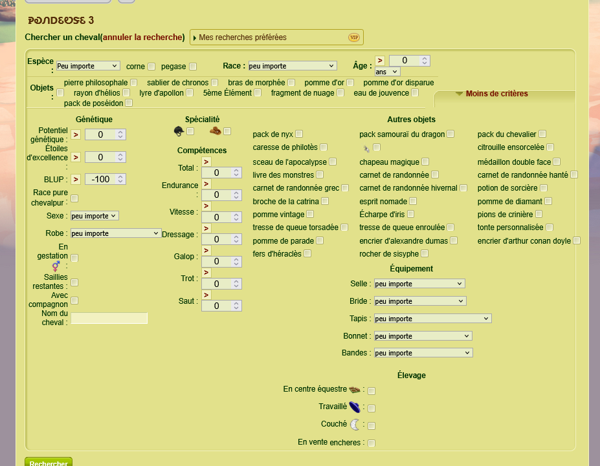Open Mes recherches préférées menu

tap(276, 37)
